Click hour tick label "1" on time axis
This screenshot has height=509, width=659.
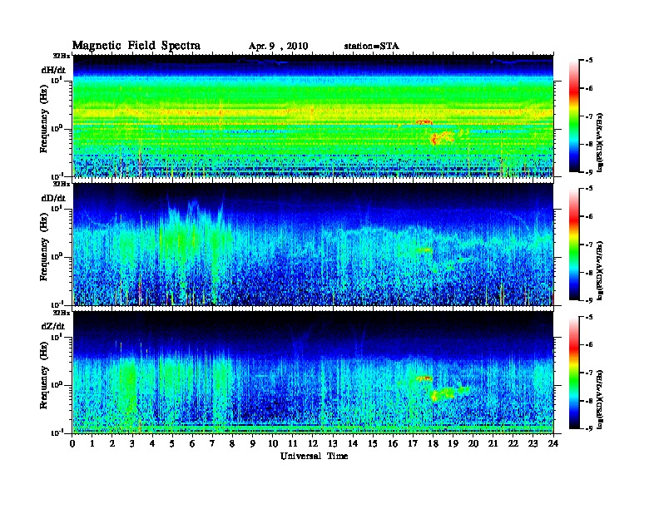pyautogui.click(x=92, y=444)
